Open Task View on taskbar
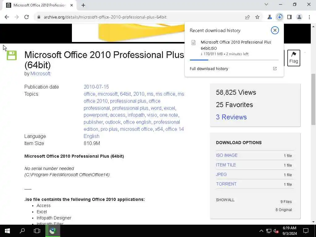The width and height of the screenshot is (316, 237). (37, 231)
